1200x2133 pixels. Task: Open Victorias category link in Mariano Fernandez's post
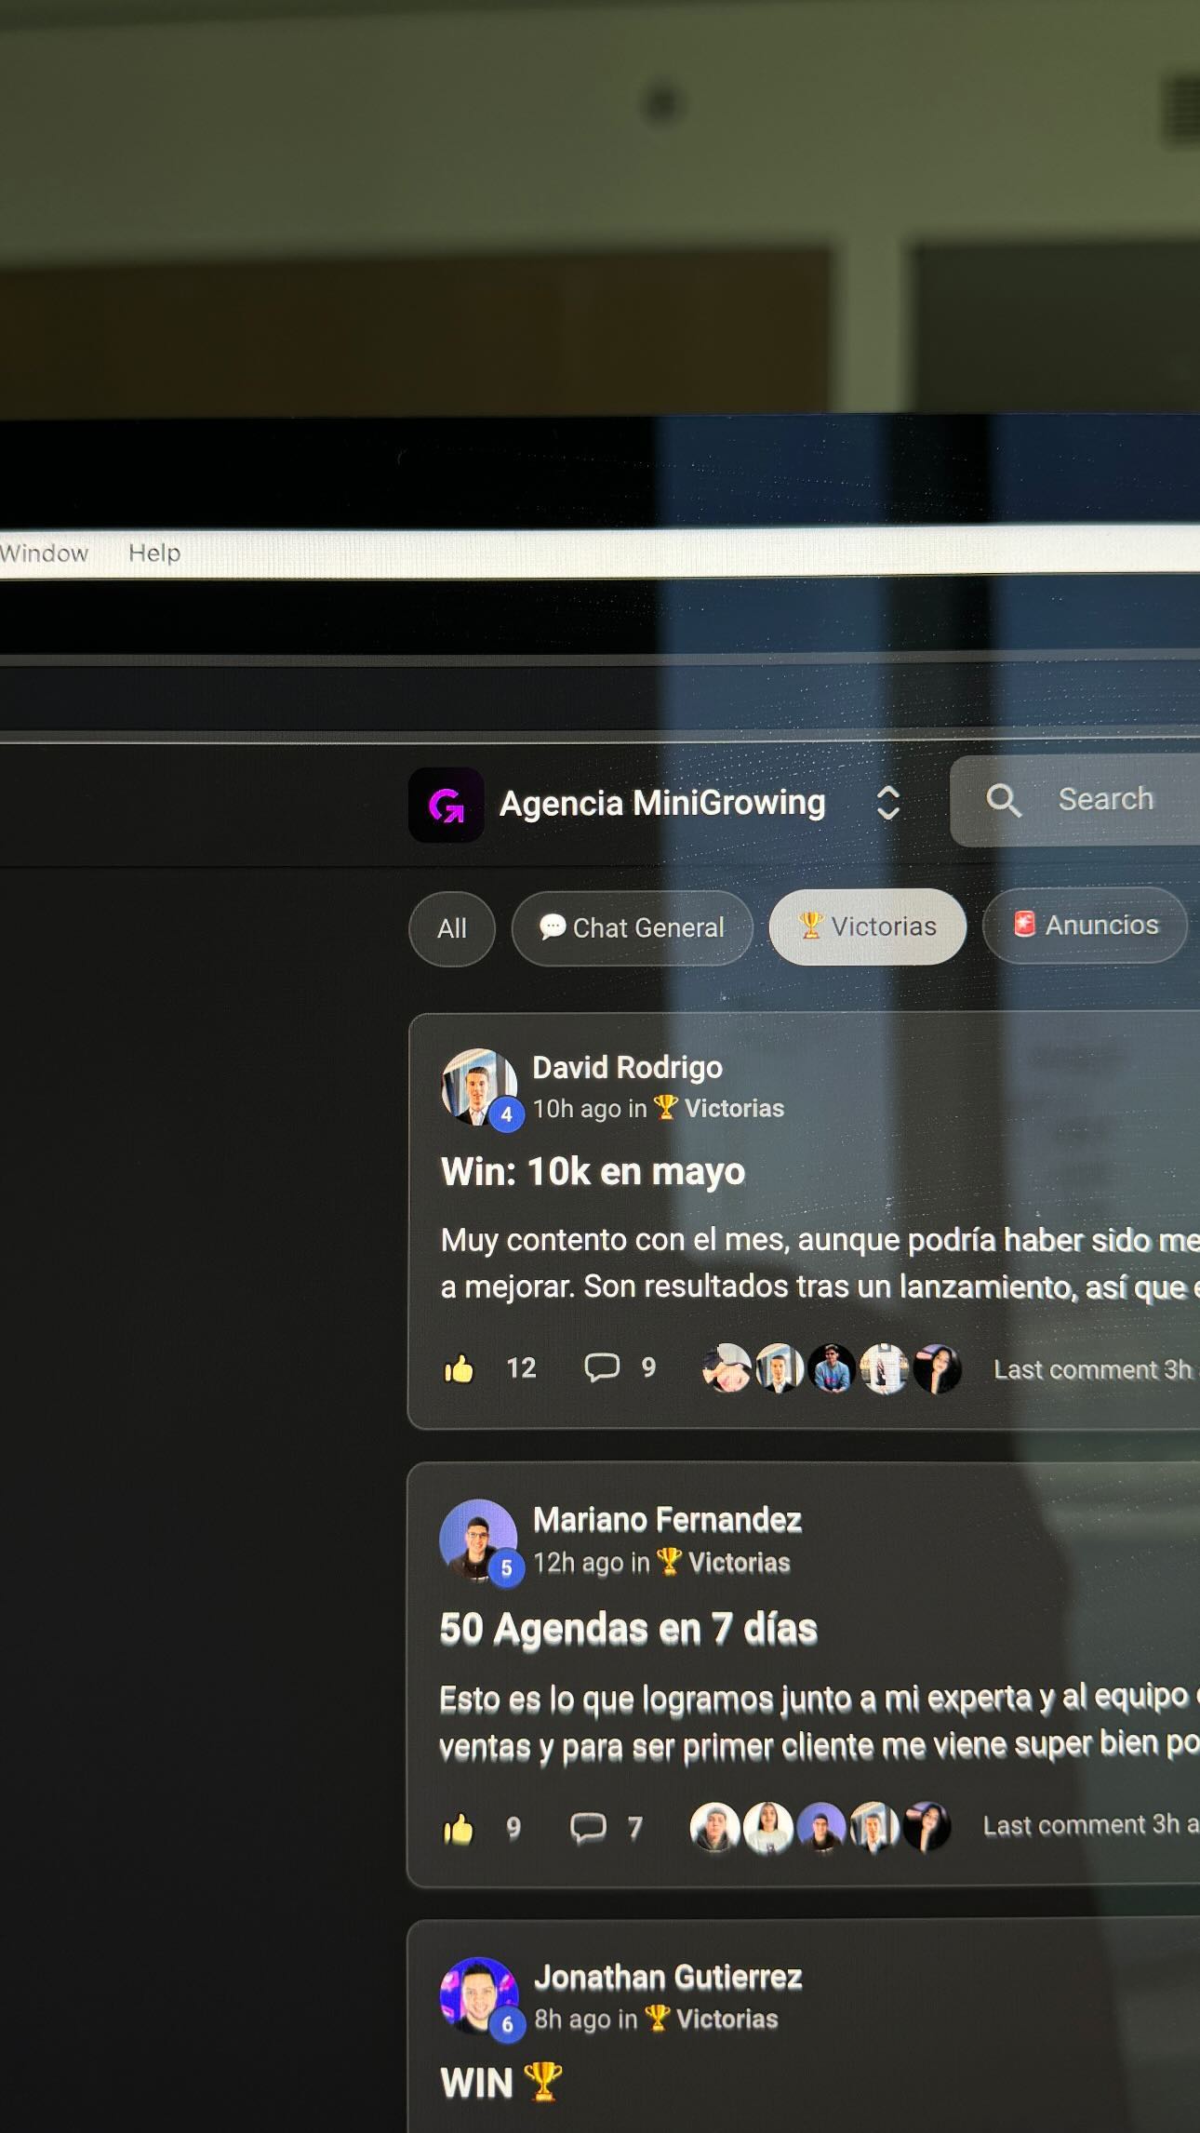coord(723,1562)
